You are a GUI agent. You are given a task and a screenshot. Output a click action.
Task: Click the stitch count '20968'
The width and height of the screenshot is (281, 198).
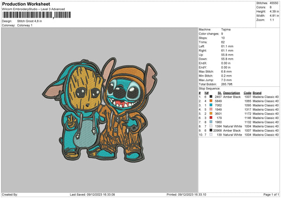218,130
